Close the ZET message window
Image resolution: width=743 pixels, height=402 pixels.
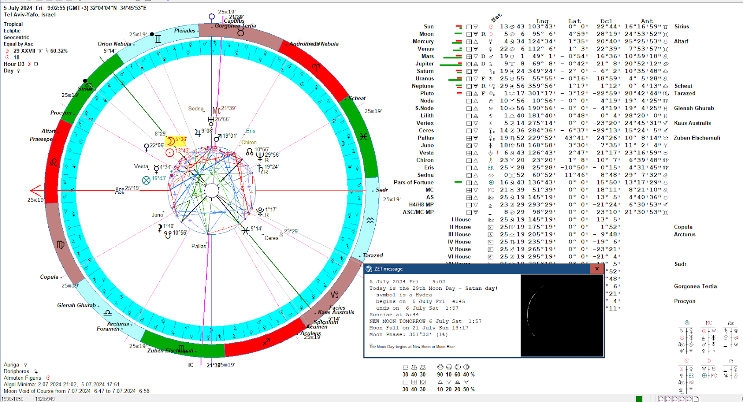click(597, 269)
